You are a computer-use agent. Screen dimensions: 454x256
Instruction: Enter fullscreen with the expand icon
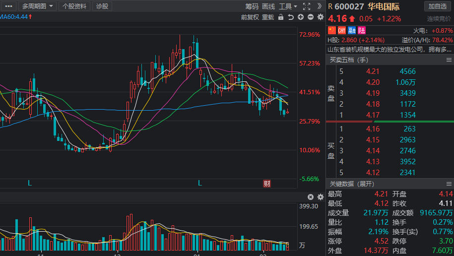pyautogui.click(x=307, y=6)
